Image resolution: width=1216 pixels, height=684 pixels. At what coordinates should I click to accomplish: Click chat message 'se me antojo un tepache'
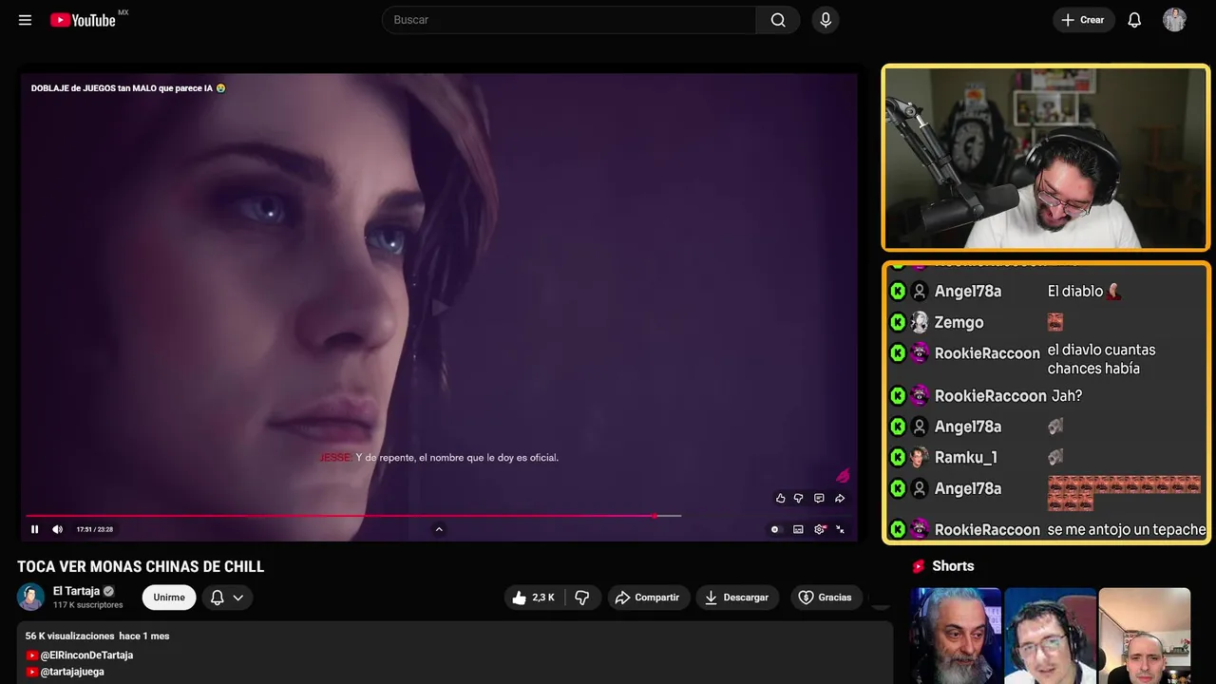(x=1127, y=530)
